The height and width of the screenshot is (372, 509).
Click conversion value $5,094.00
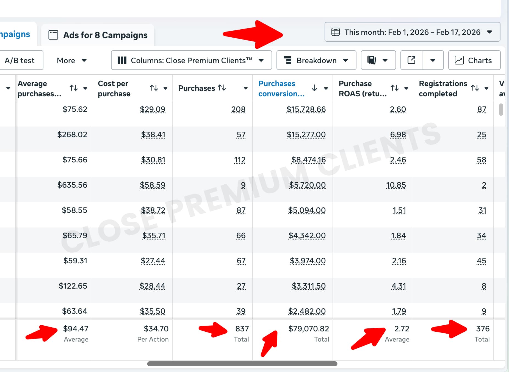[x=307, y=210]
